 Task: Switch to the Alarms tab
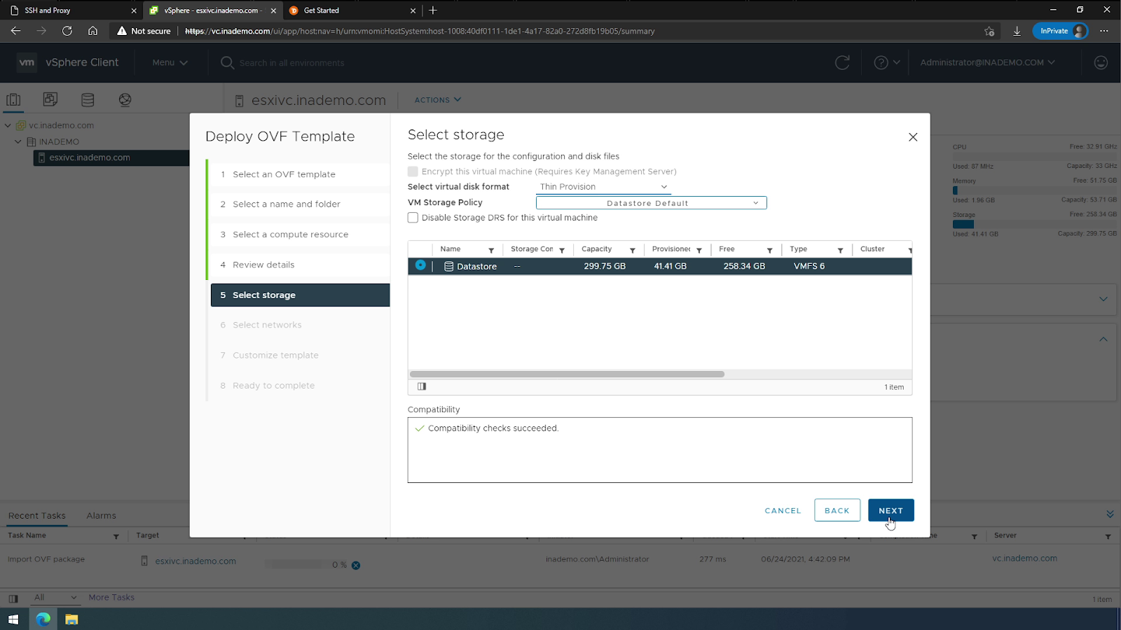pos(102,516)
